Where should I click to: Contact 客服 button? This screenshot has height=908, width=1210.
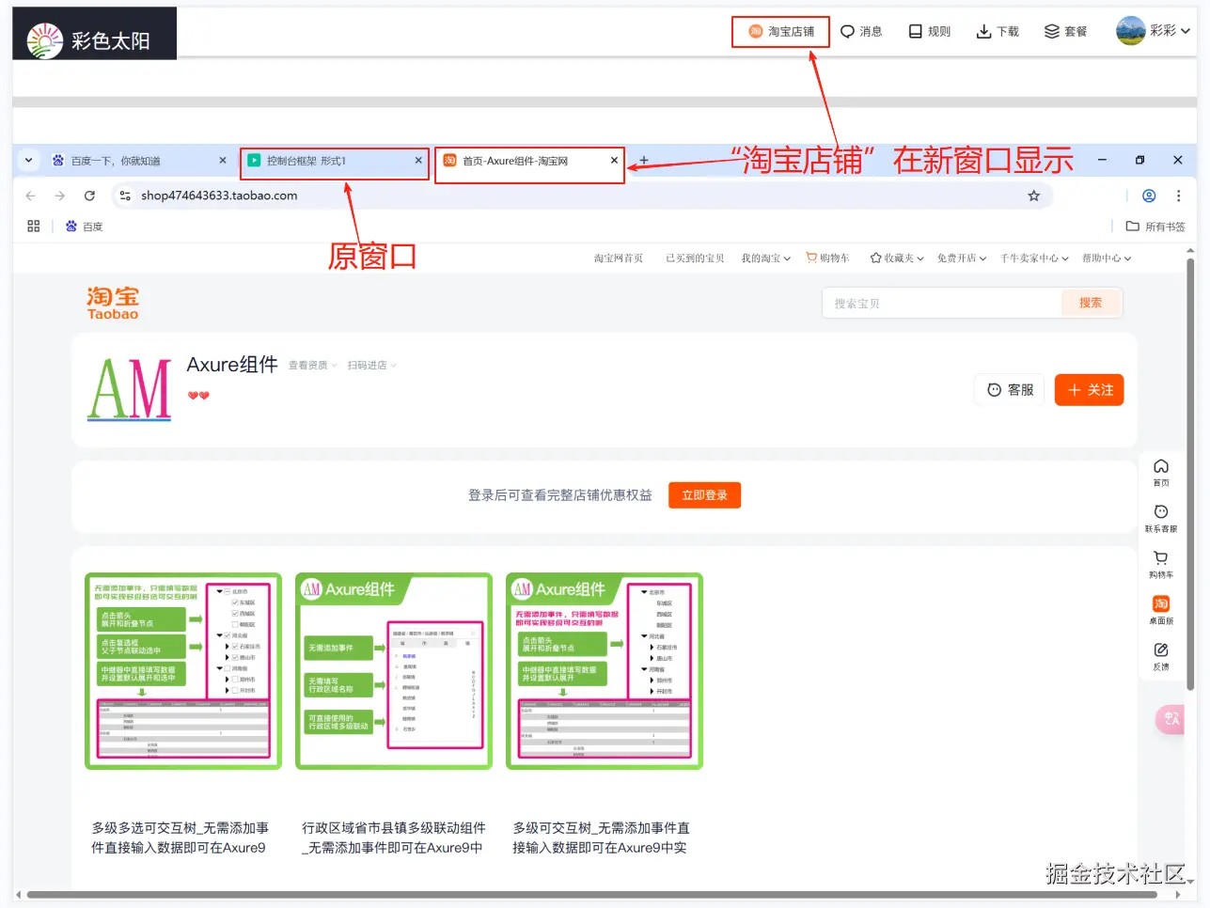[1011, 390]
